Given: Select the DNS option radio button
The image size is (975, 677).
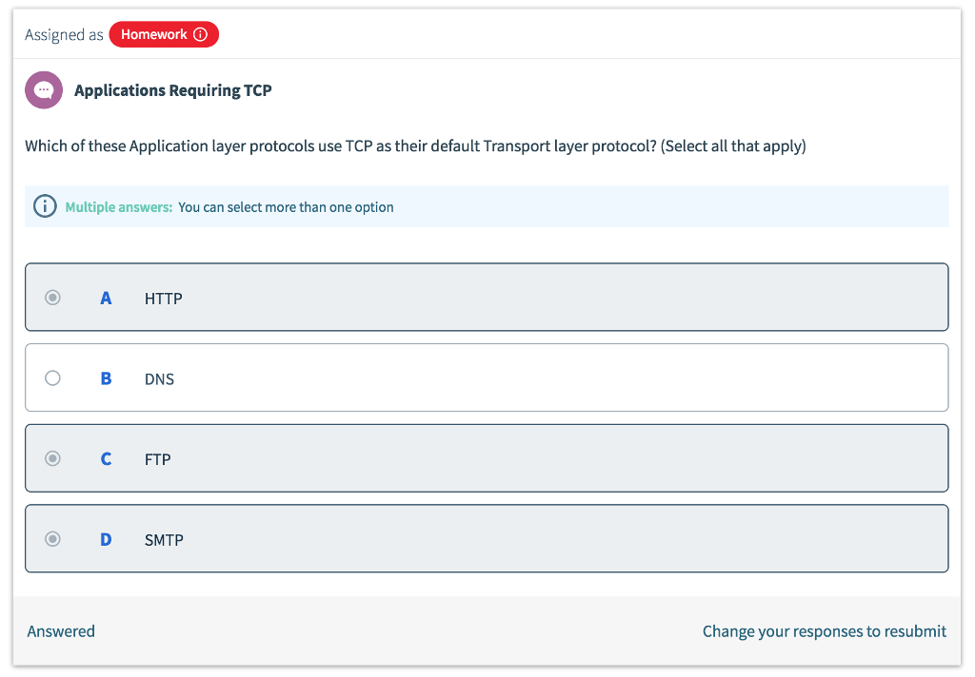Looking at the screenshot, I should point(53,378).
